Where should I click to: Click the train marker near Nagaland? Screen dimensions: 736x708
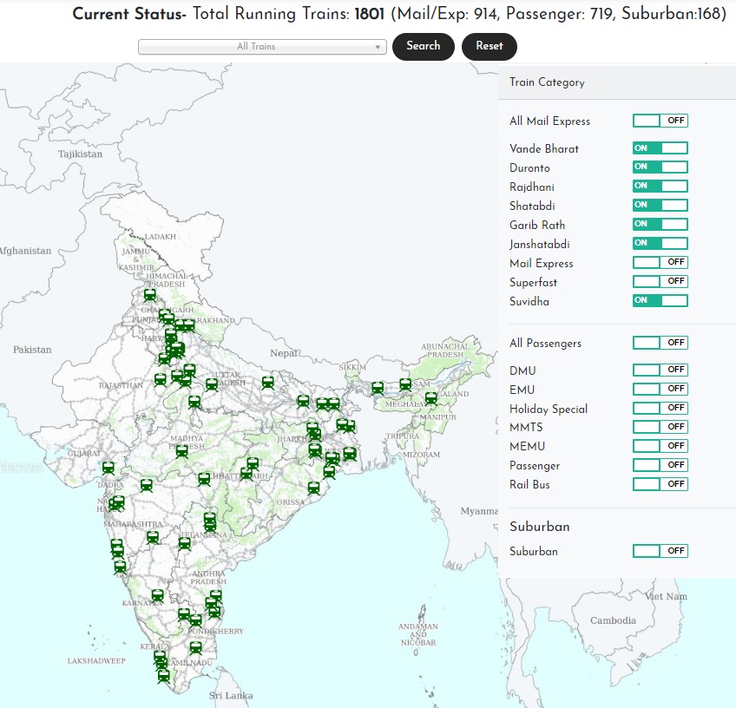click(x=430, y=399)
